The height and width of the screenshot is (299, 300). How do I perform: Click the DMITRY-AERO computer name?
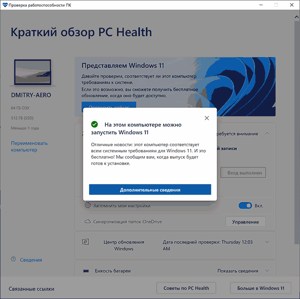click(x=31, y=95)
